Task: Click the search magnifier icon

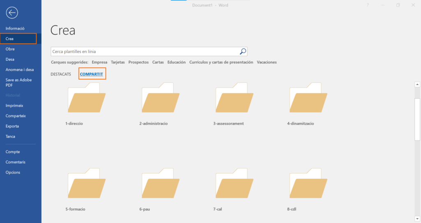Action: pyautogui.click(x=243, y=51)
